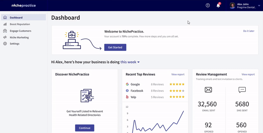This screenshot has height=133, width=263.
Task: Click the Yelp logo icon
Action: click(127, 97)
